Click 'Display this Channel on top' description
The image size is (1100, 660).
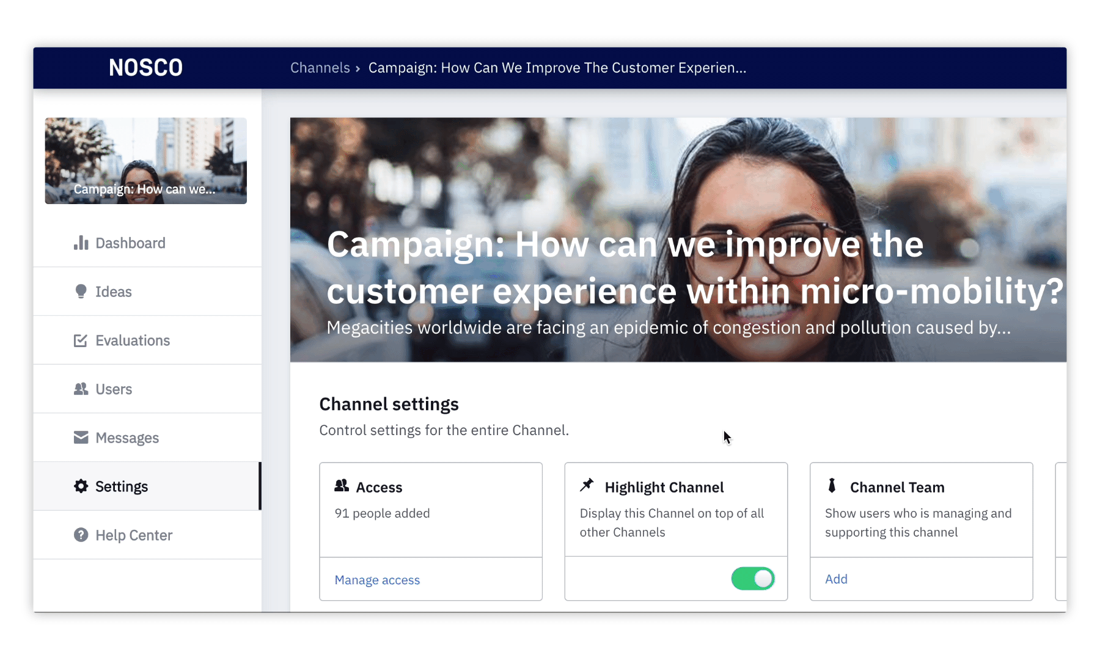click(672, 522)
